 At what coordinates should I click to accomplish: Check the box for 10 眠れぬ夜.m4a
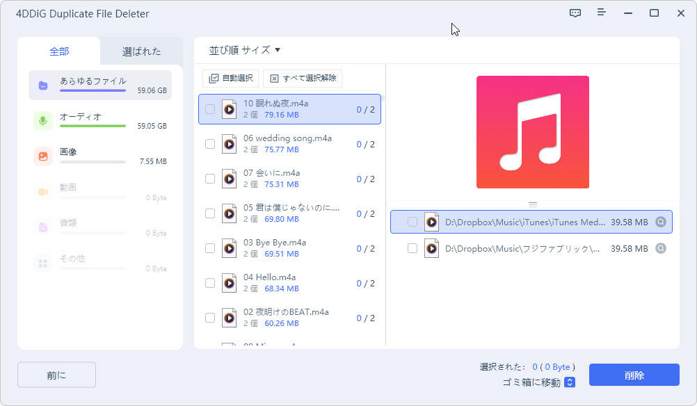tap(210, 109)
